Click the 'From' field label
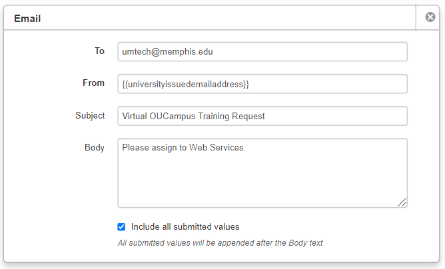The image size is (445, 269). (x=93, y=83)
